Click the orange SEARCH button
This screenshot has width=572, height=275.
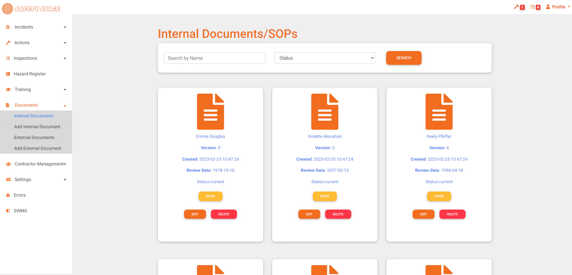tap(404, 58)
